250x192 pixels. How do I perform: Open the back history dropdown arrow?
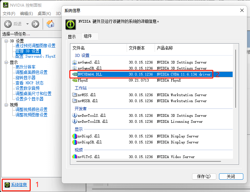pyautogui.click(x=27, y=24)
